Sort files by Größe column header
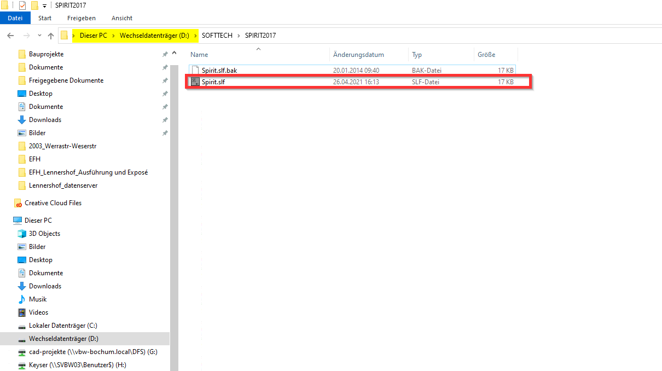662x371 pixels. click(486, 55)
